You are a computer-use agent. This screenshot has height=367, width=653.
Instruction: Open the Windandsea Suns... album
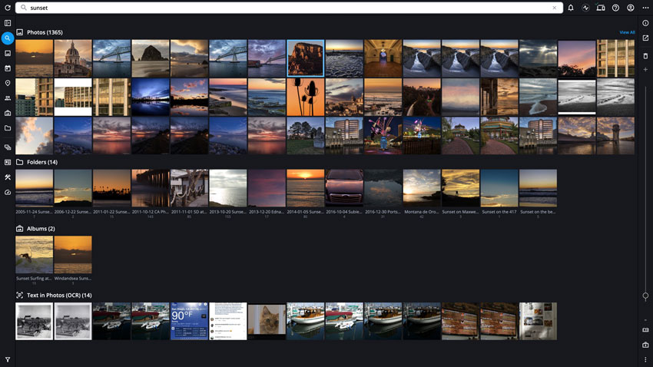73,255
